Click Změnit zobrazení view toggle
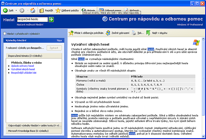This screenshot has width=206, height=139. [118, 33]
